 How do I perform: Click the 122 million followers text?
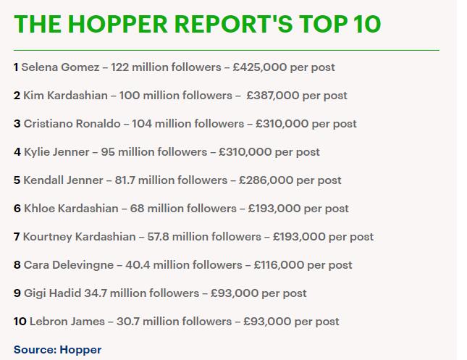(x=167, y=67)
